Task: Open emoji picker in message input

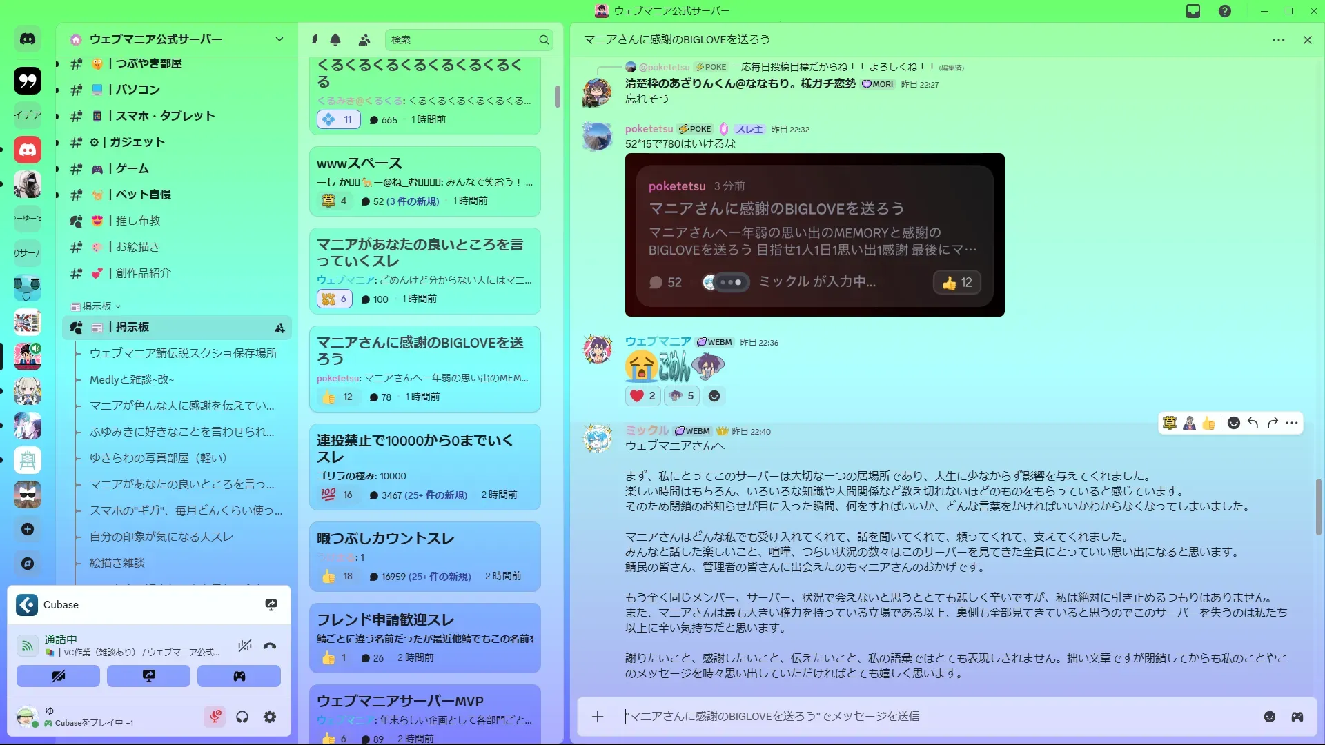Action: pos(1270,717)
